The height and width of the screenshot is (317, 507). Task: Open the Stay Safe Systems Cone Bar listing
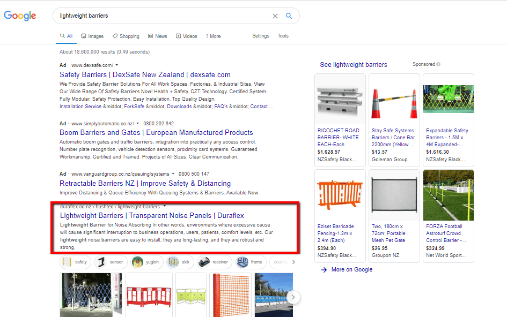393,138
